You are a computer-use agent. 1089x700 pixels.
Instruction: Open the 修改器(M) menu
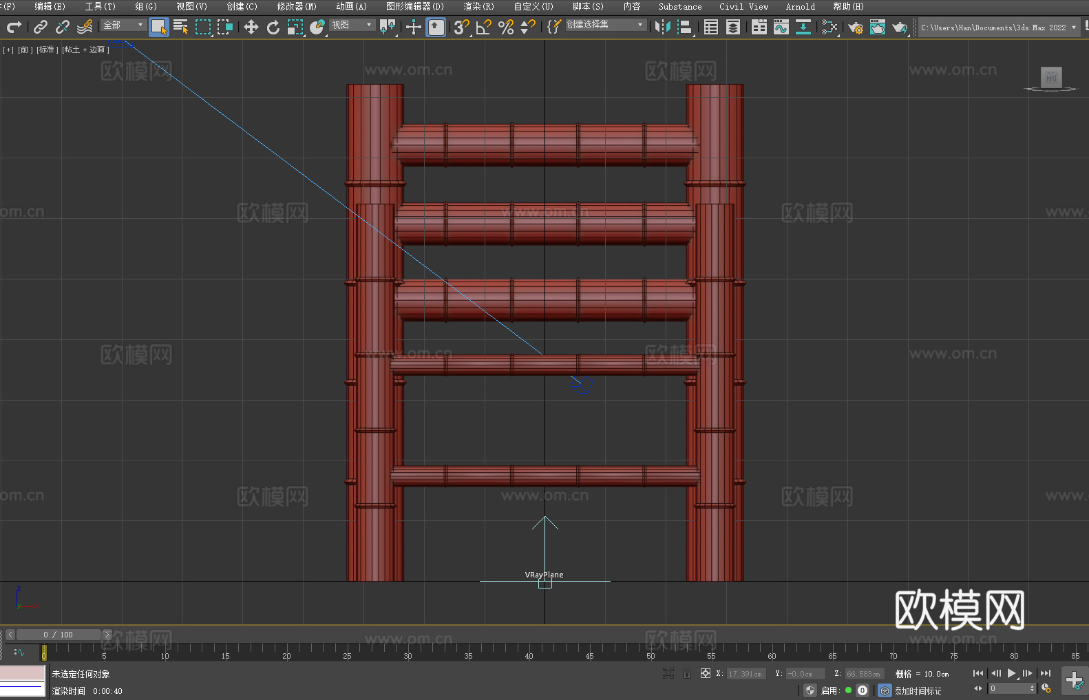pos(297,6)
